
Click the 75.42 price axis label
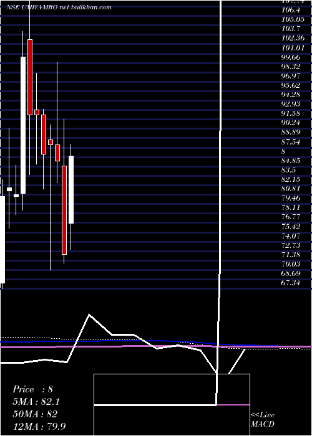pos(291,227)
